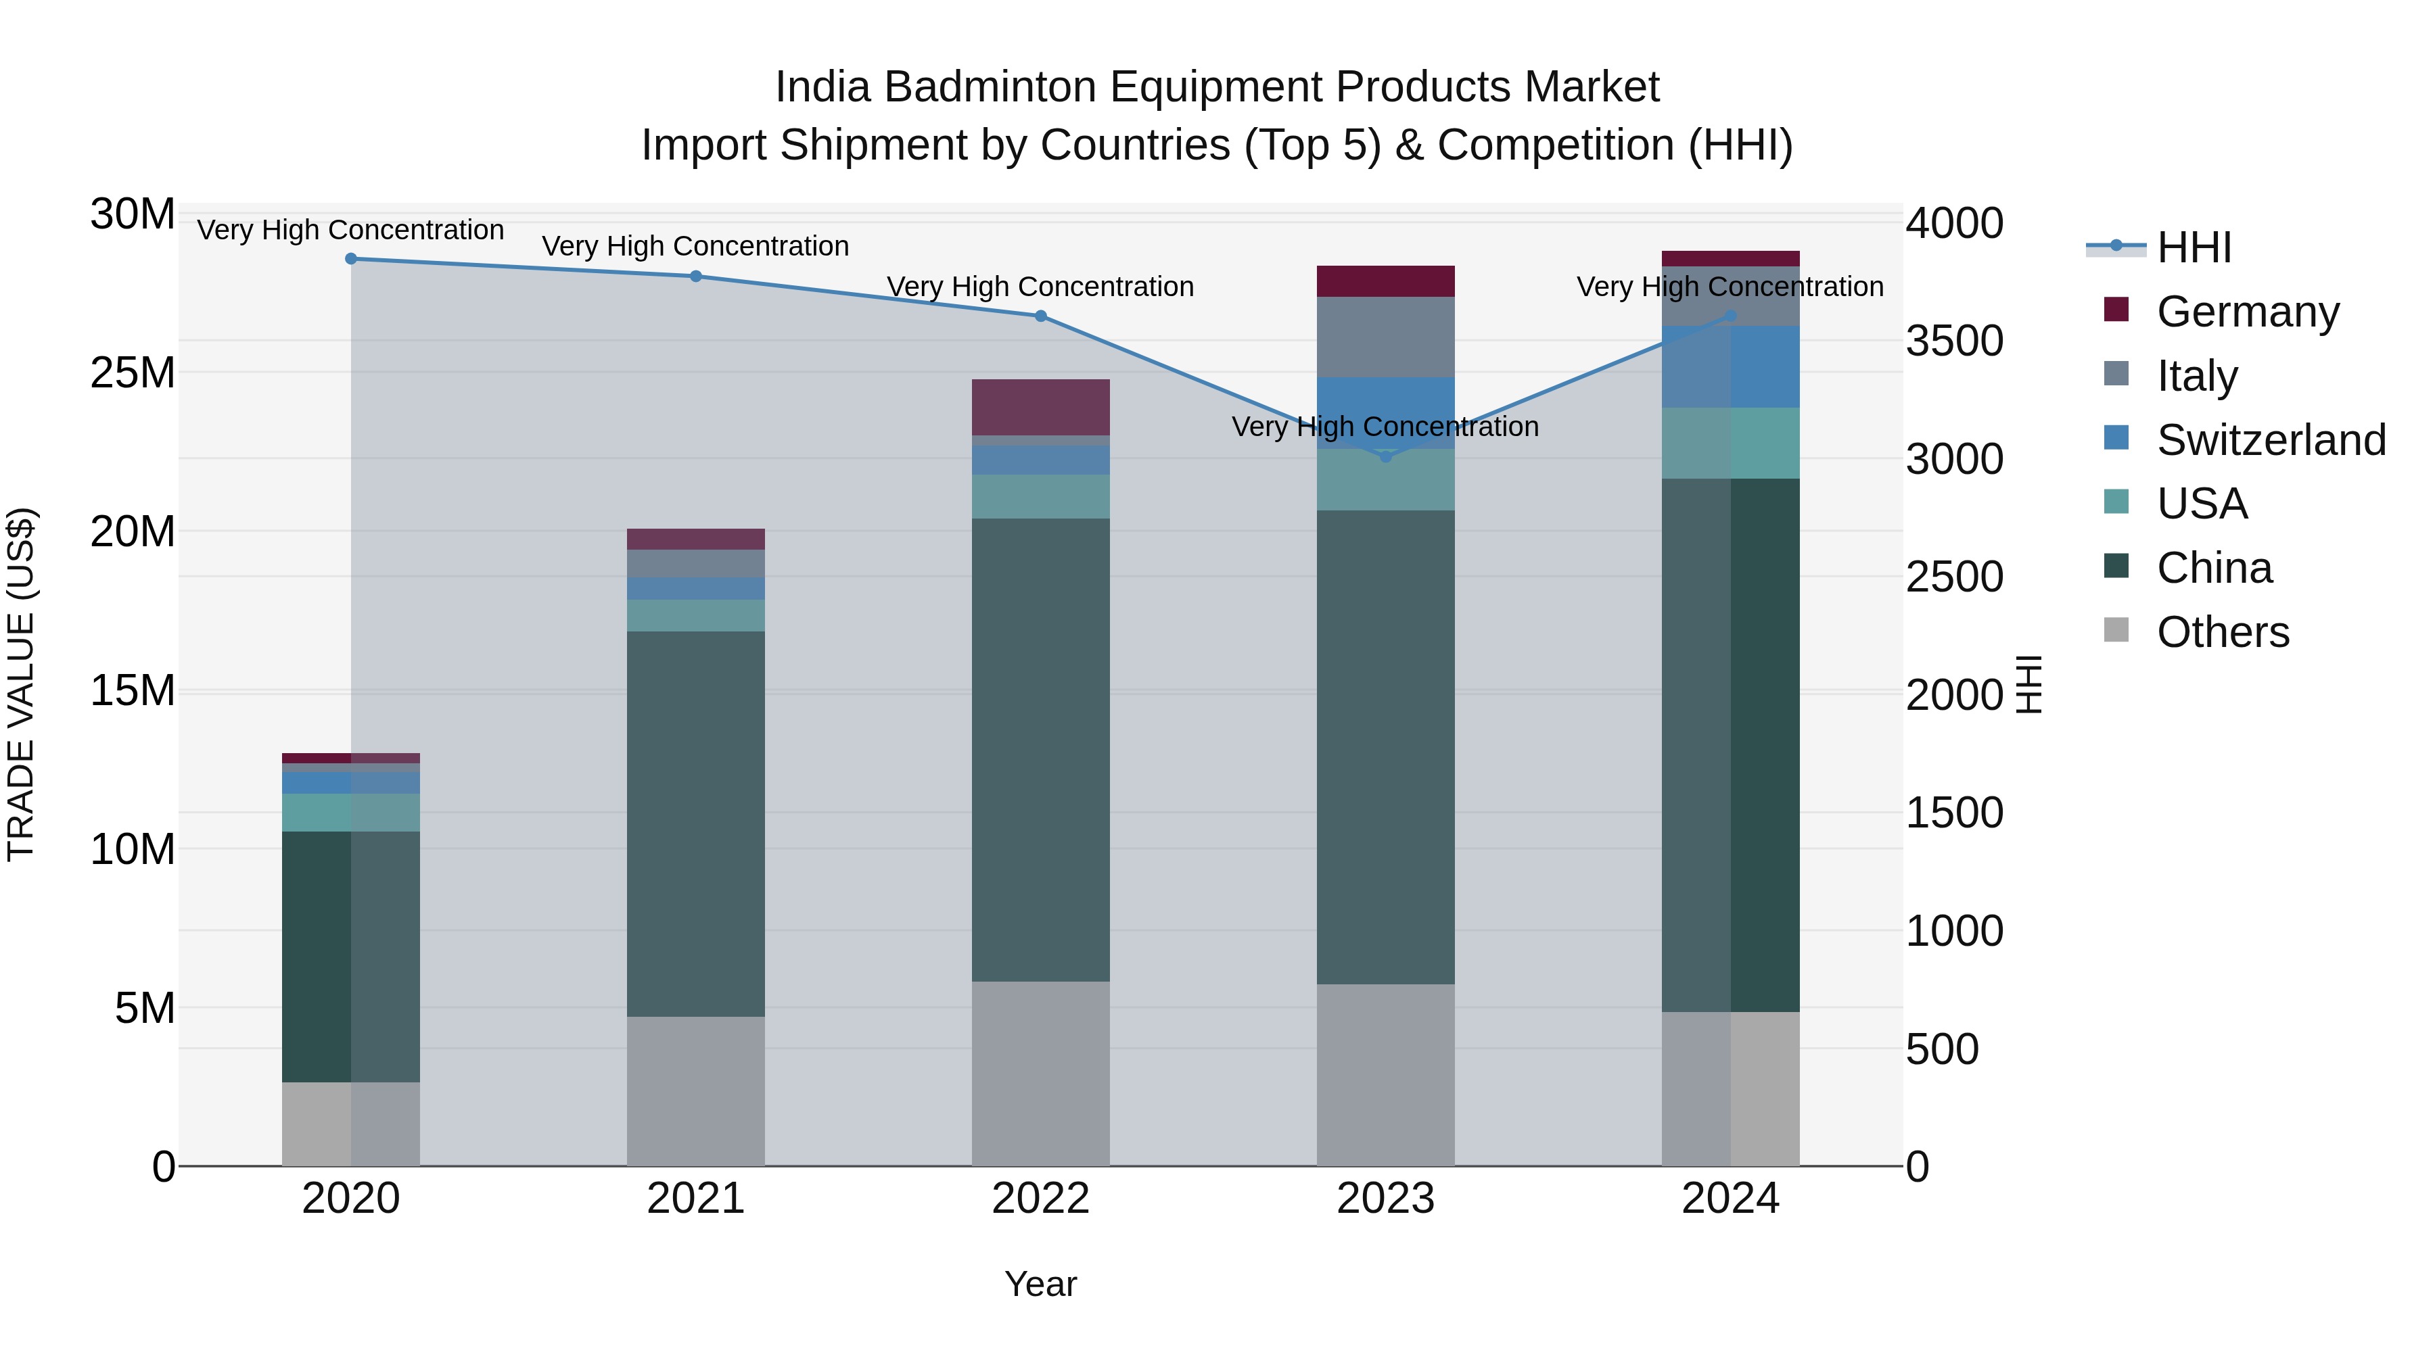This screenshot has width=2435, height=1369.
Task: Select the 2023 HHI data point
Action: click(1386, 457)
